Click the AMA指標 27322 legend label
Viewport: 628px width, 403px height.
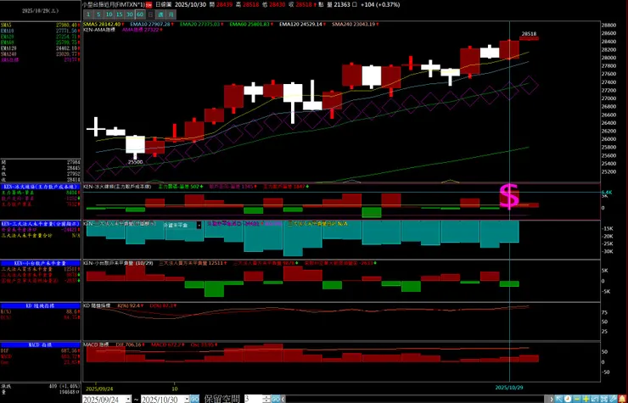[143, 30]
